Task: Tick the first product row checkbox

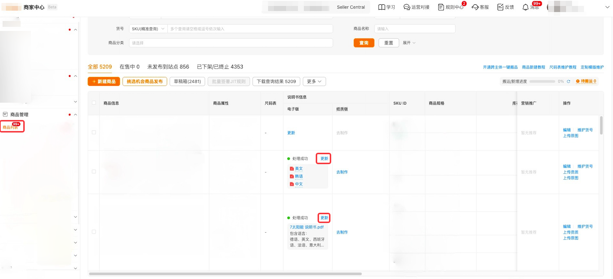Action: click(94, 133)
